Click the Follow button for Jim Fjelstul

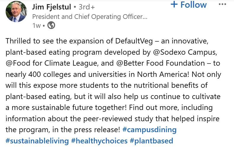click(193, 5)
